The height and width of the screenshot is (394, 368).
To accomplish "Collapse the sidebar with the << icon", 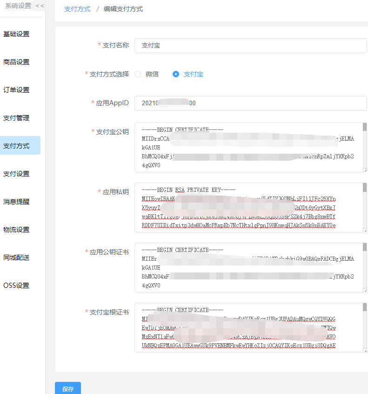I will 40,6.
